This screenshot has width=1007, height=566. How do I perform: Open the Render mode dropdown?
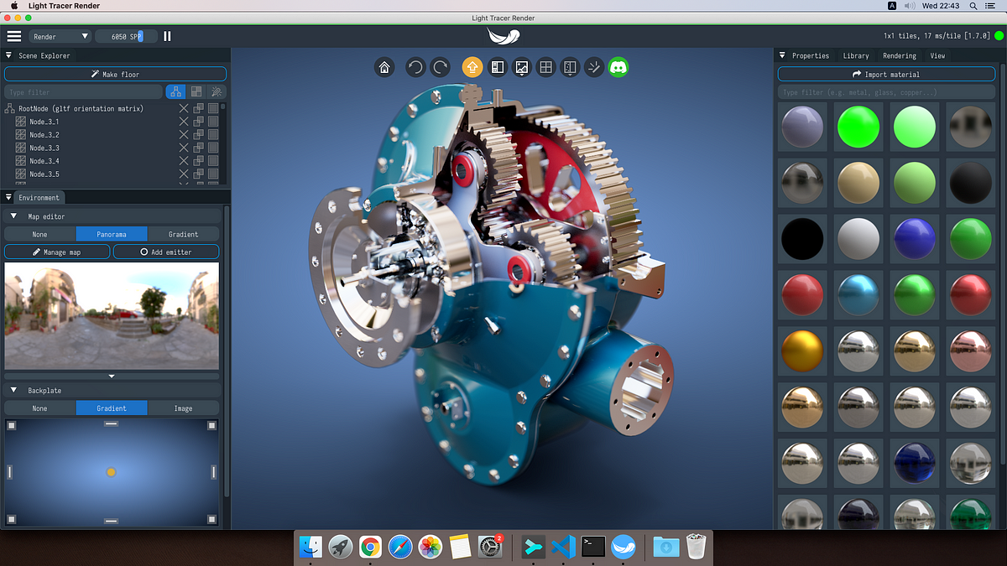[60, 36]
